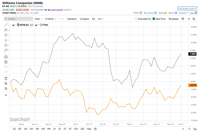Switch to dark mode moon icon

(194, 19)
